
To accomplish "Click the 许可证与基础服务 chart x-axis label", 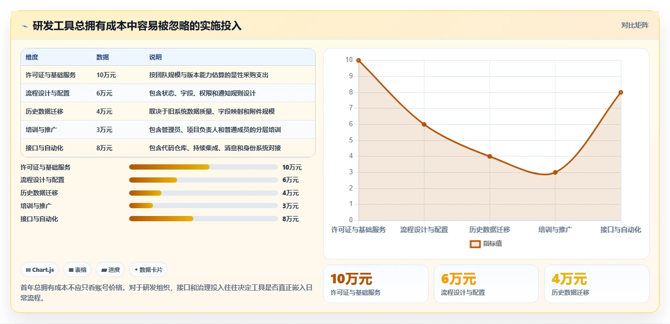I will coord(359,230).
